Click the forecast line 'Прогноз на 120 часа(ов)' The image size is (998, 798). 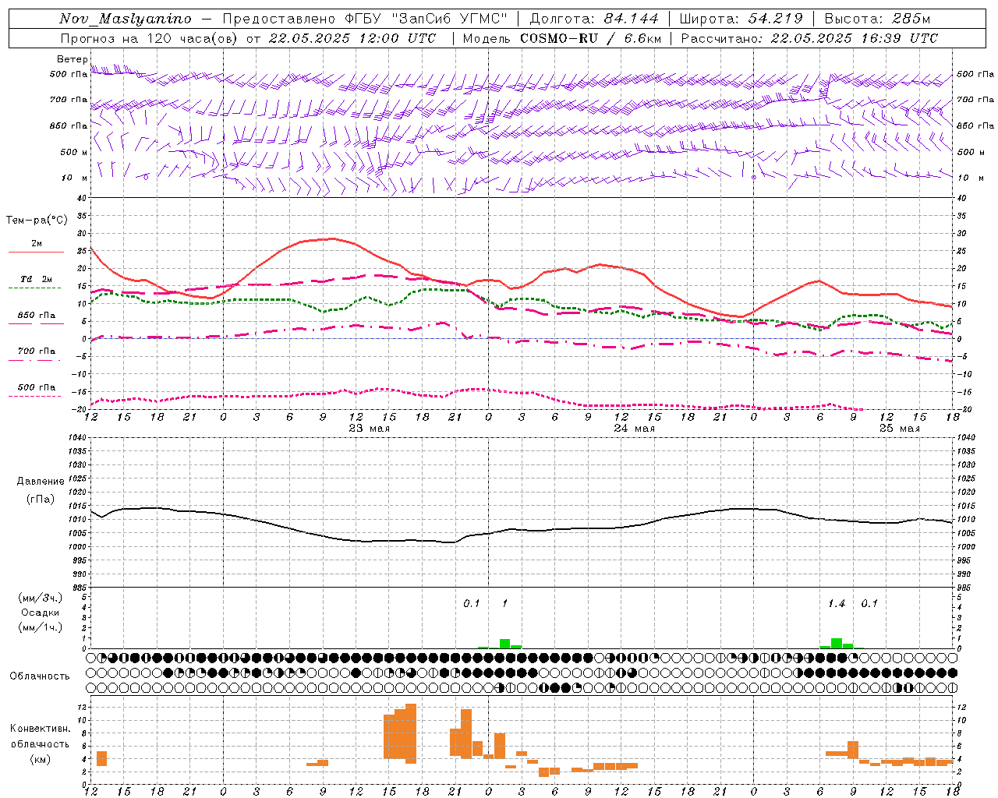150,38
